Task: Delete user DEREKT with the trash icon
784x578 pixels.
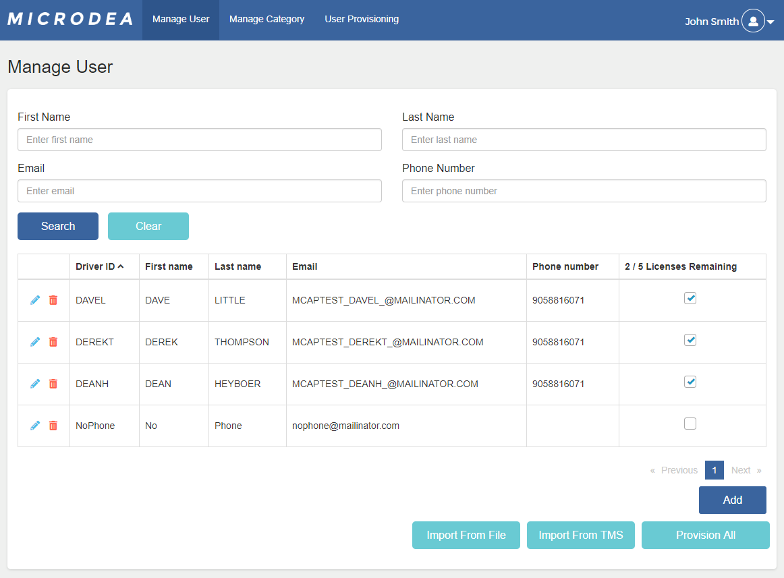Action: coord(53,341)
